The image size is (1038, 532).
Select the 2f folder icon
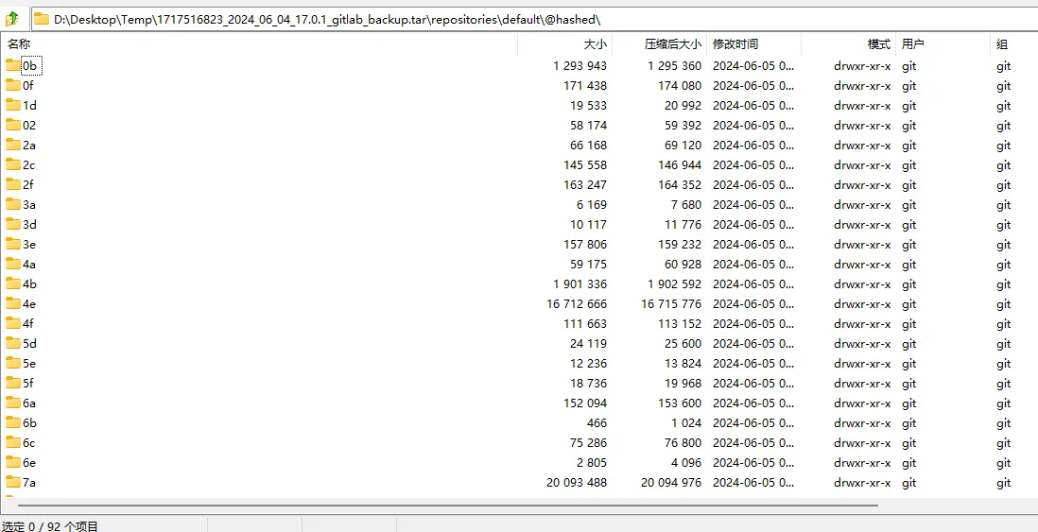pos(13,184)
